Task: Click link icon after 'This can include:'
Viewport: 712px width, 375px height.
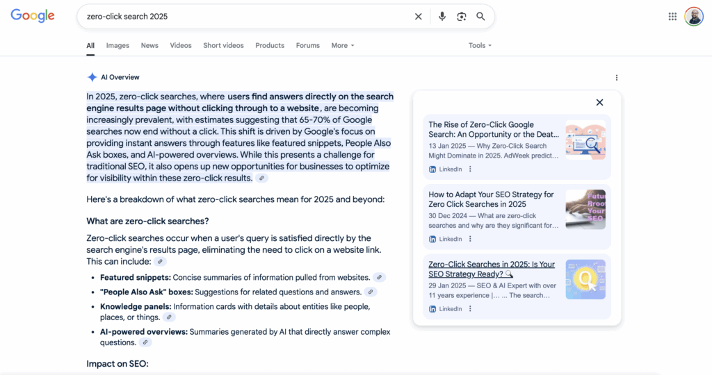Action: click(x=160, y=262)
